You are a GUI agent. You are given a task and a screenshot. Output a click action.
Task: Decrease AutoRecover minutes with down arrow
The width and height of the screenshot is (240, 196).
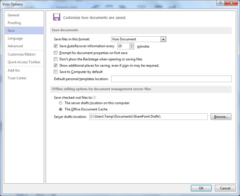[x=132, y=47]
